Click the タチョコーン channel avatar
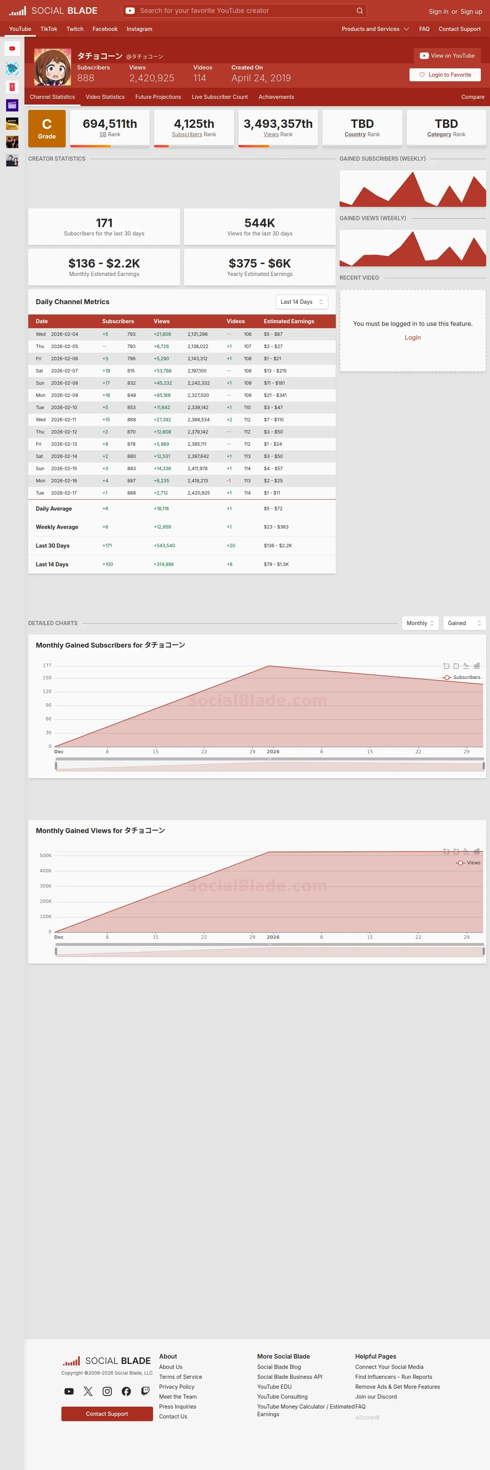 53,67
